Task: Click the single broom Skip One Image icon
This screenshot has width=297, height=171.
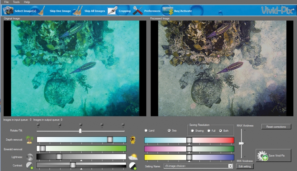Action: 42,10
